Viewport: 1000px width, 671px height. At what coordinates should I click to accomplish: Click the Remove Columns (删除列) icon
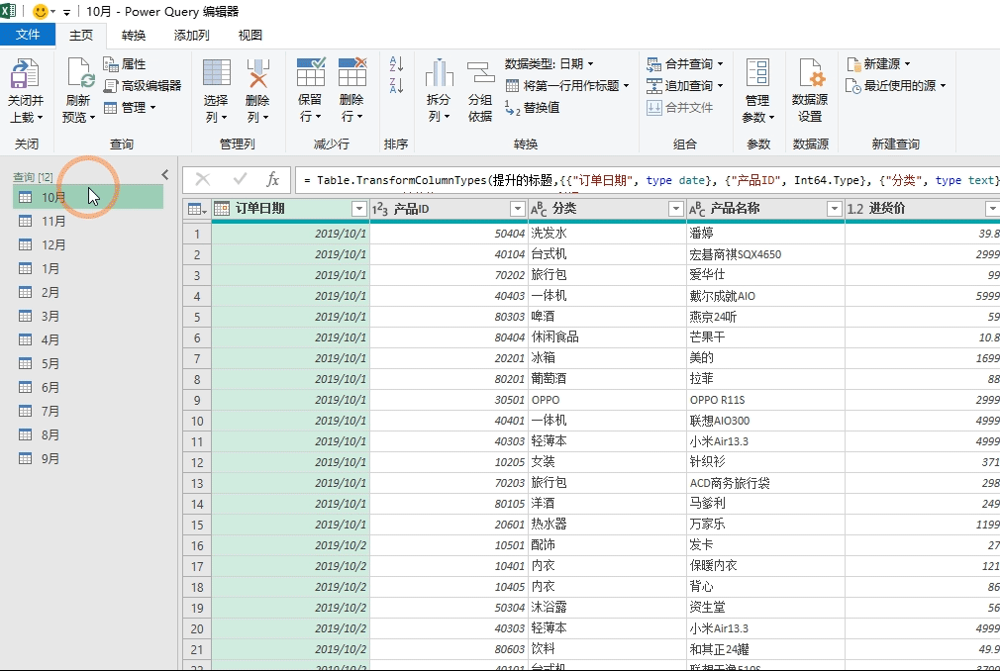pyautogui.click(x=257, y=72)
